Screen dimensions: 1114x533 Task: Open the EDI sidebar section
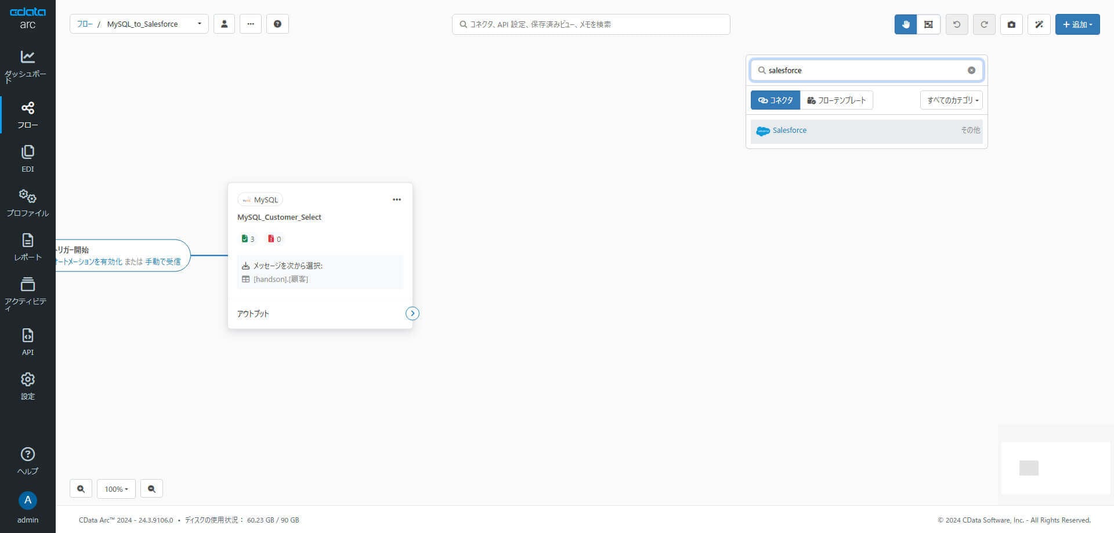[27, 159]
